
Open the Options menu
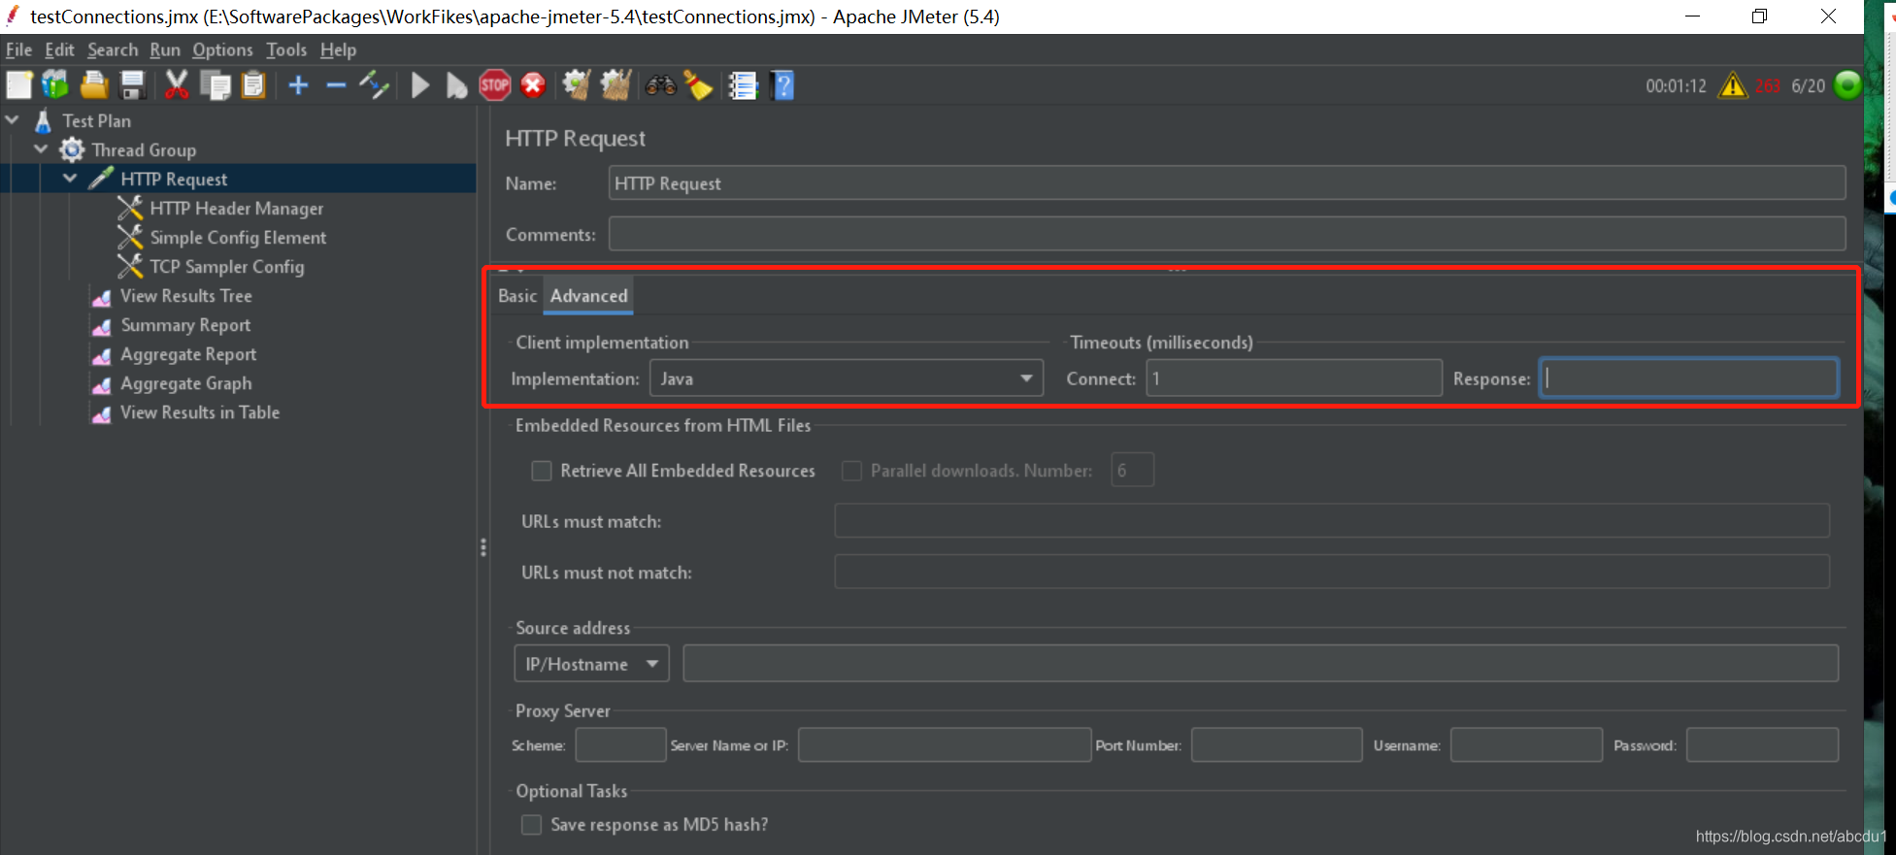click(222, 49)
